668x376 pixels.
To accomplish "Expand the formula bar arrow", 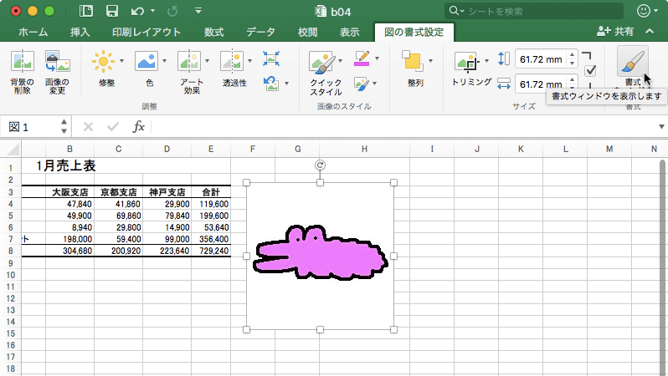I will 661,126.
